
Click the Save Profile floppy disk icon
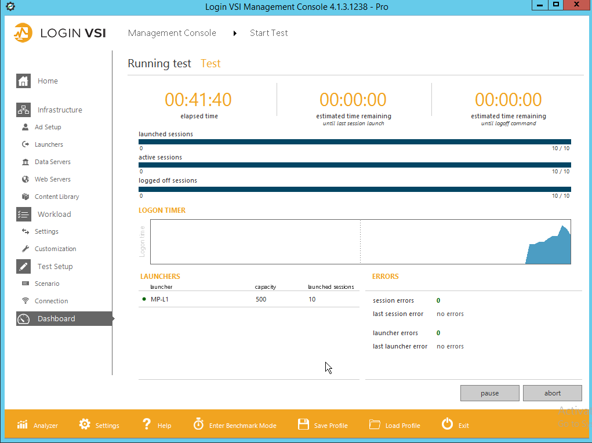(x=304, y=424)
